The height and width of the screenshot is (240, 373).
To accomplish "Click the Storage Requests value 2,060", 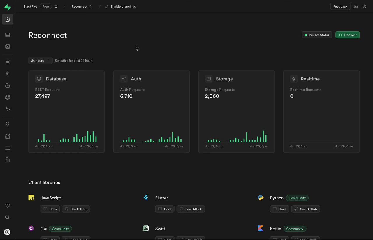I will [x=212, y=96].
